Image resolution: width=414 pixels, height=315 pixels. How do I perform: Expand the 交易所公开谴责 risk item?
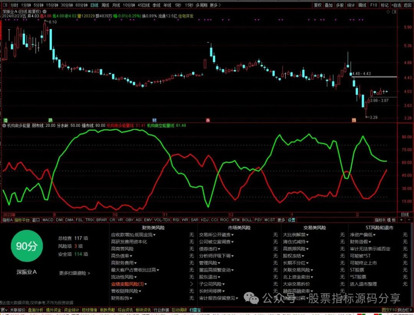217,235
